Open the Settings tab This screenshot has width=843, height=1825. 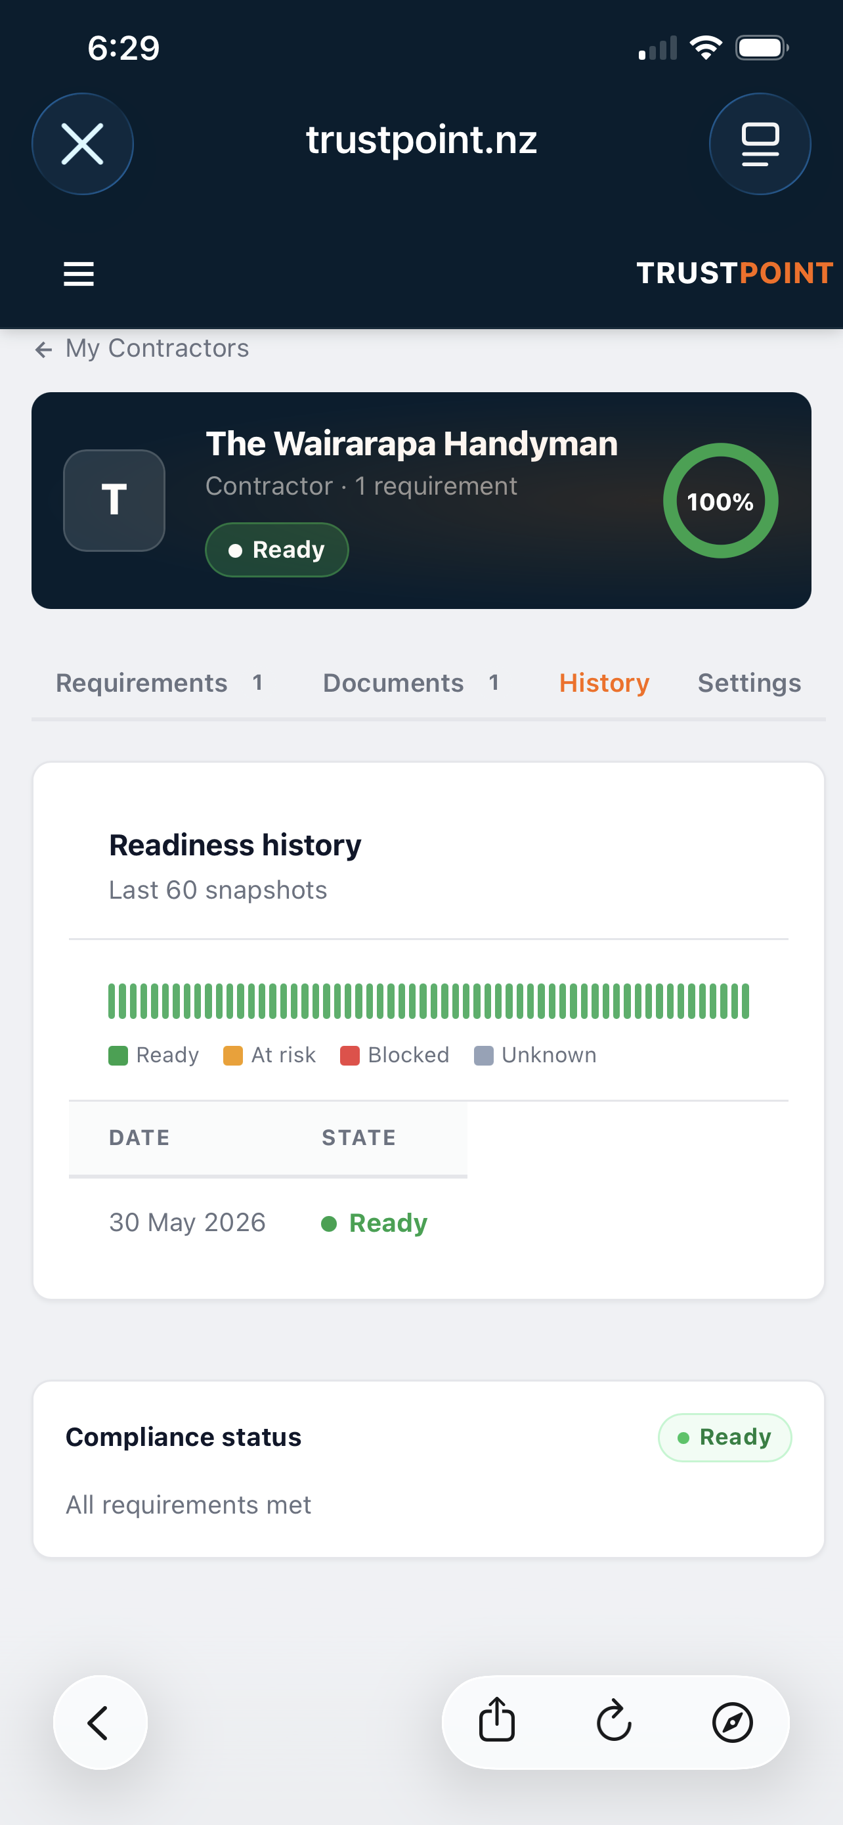tap(750, 683)
